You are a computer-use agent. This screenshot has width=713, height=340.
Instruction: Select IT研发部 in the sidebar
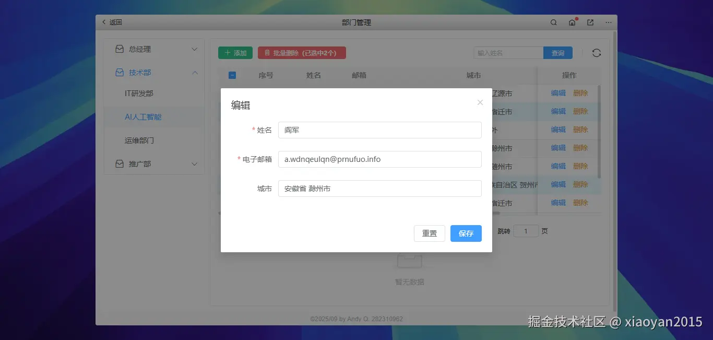tap(138, 93)
